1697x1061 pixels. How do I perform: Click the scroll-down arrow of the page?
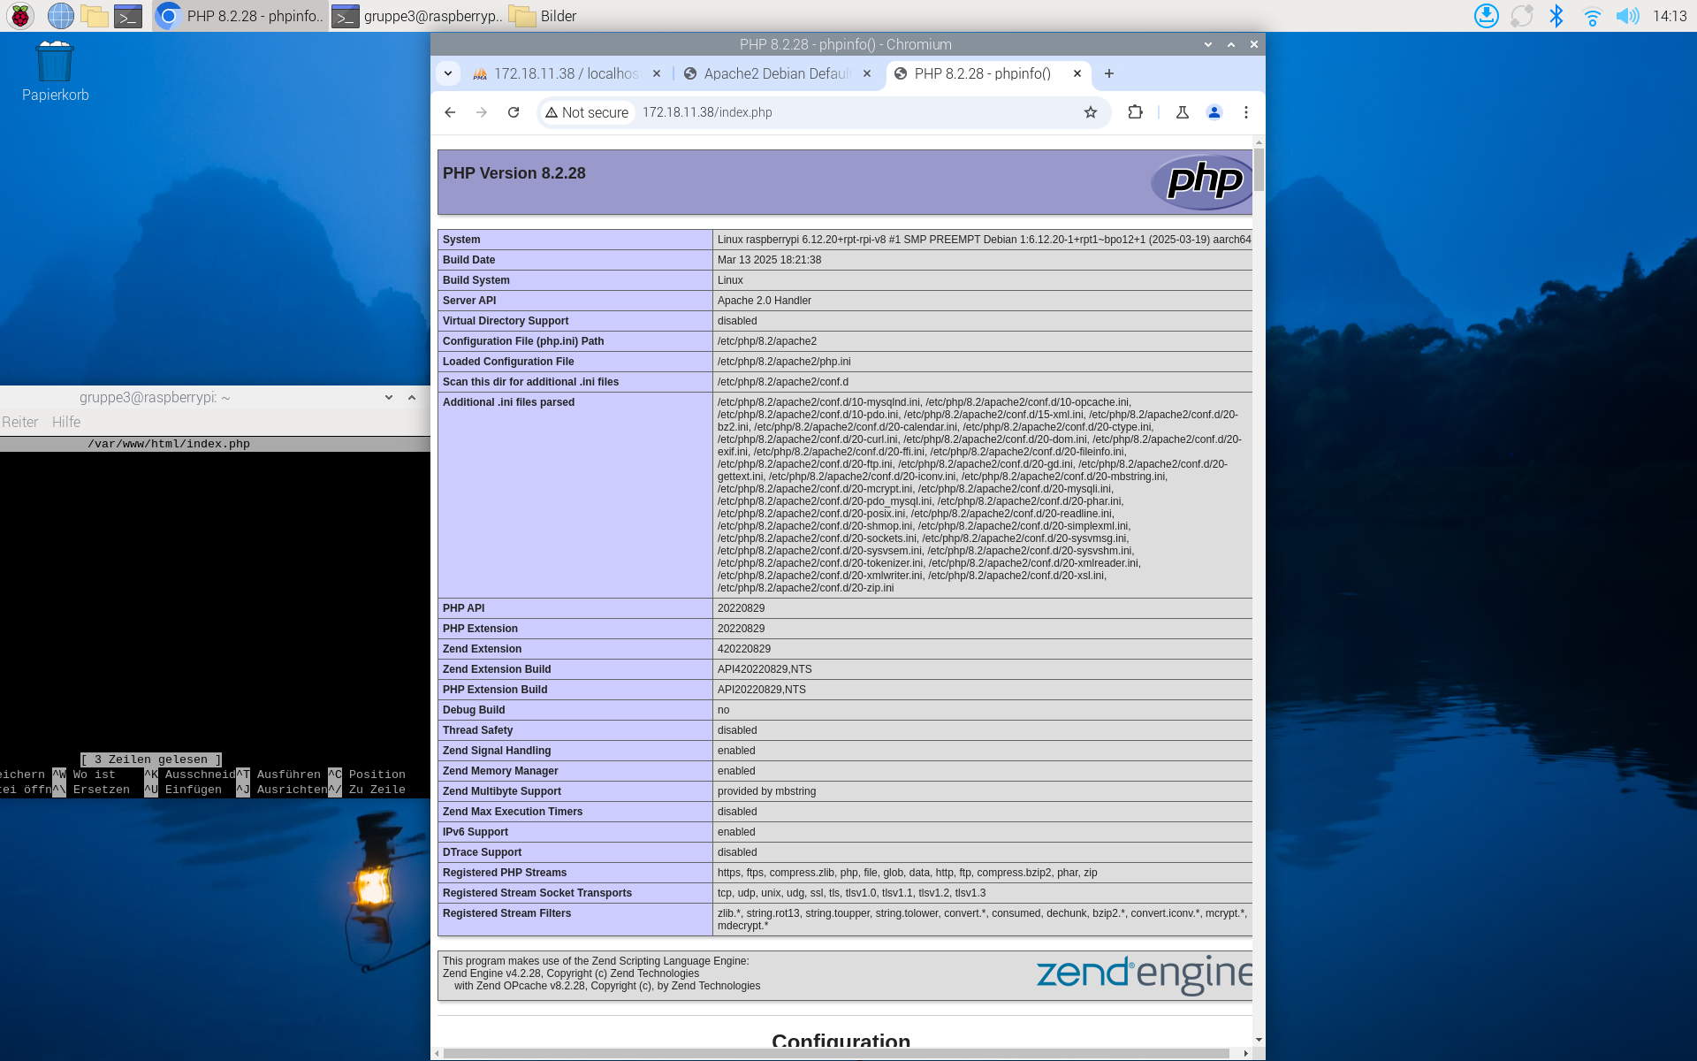(x=1259, y=1040)
